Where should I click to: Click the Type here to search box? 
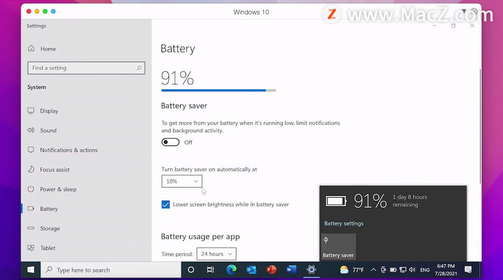[111, 270]
